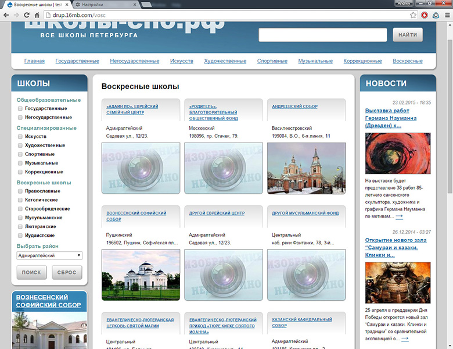Open Евангелическо-лютеранская церковь Святой Марии link

[140, 323]
